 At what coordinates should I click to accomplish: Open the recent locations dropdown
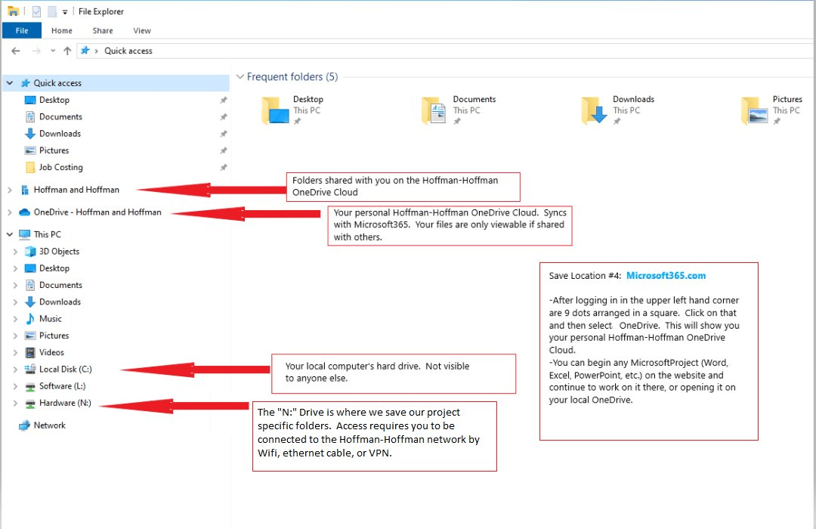click(52, 51)
